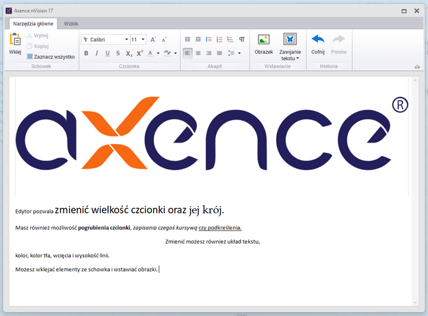Toggle underline formatting
This screenshot has width=428, height=316.
point(107,53)
